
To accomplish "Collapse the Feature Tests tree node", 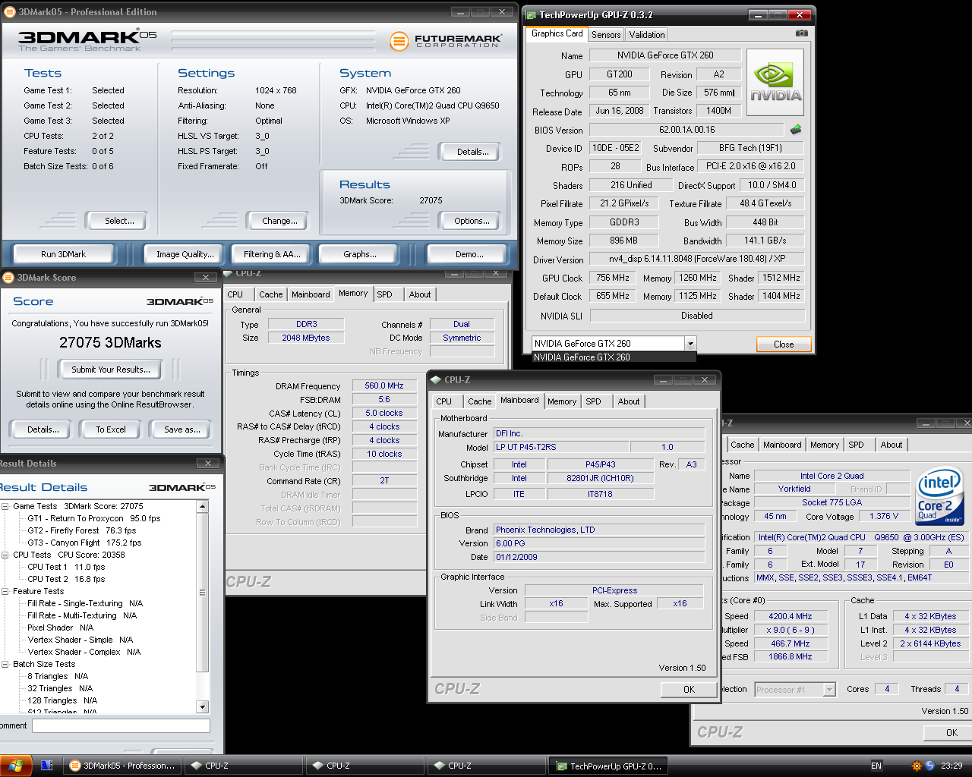I will (5, 591).
